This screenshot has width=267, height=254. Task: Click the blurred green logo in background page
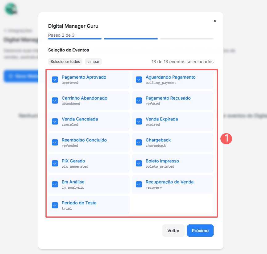tap(11, 9)
